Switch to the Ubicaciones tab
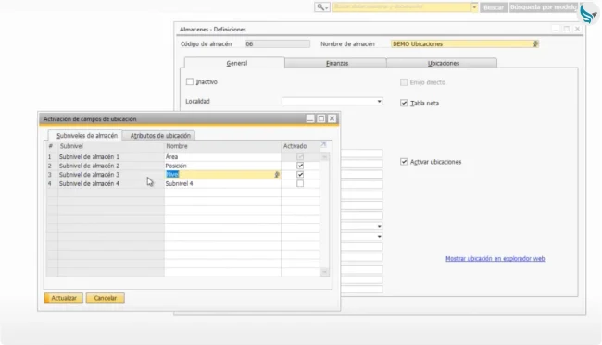 point(442,63)
